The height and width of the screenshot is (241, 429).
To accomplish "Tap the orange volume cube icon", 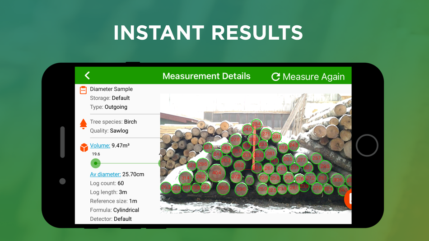I will [x=84, y=148].
